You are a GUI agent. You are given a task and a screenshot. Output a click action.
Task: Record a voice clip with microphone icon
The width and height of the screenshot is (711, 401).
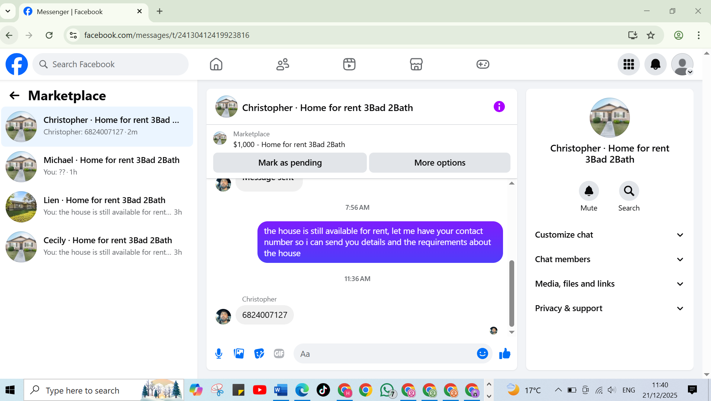[x=219, y=353]
